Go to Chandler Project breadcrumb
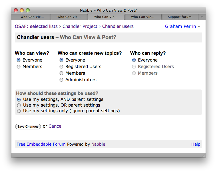The image size is (217, 173). coord(80,27)
